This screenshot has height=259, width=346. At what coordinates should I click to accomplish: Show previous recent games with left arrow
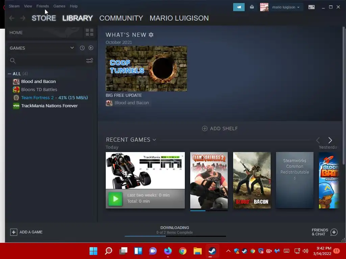pos(318,140)
